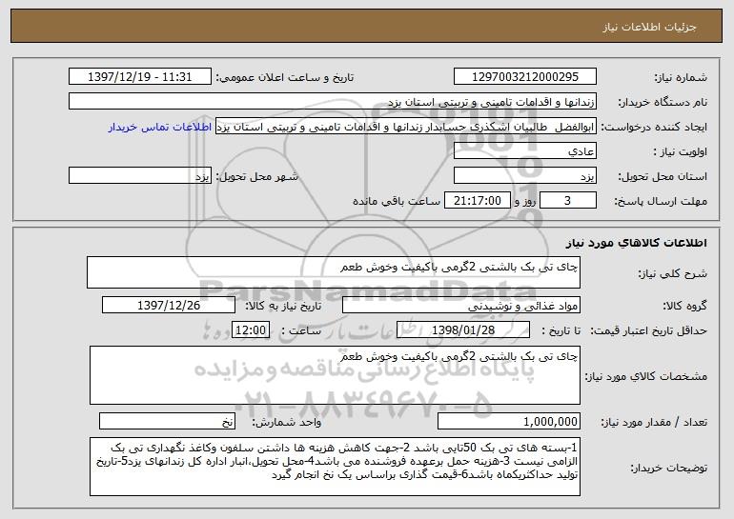Click the label مهلت ارسال پاسخ
Screen dimensions: 734x519
pos(661,202)
